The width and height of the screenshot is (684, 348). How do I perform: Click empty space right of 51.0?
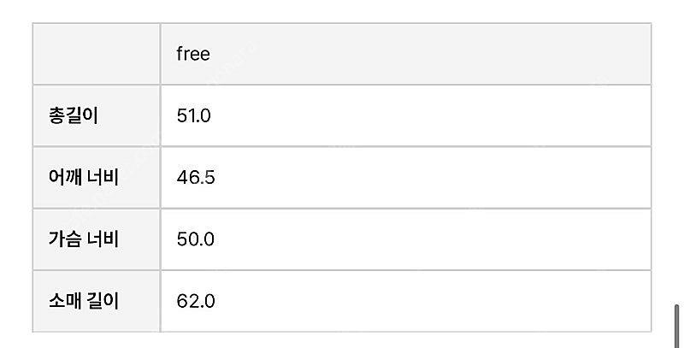(x=427, y=115)
